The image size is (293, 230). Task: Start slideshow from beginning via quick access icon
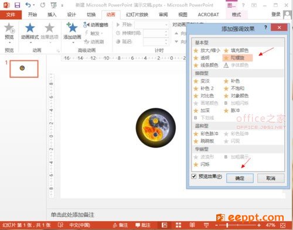(x=53, y=5)
